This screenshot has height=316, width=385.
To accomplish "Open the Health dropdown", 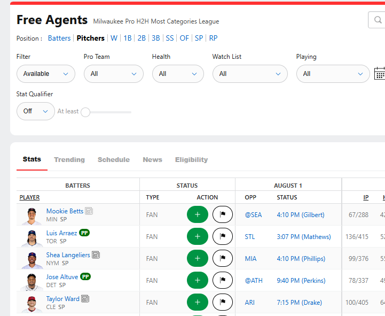I will click(x=178, y=74).
